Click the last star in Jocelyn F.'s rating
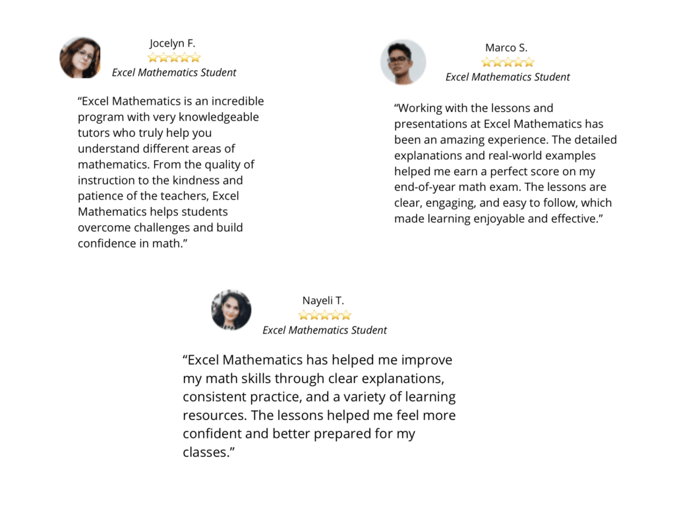Viewport: 675px width, 505px height. click(x=195, y=58)
